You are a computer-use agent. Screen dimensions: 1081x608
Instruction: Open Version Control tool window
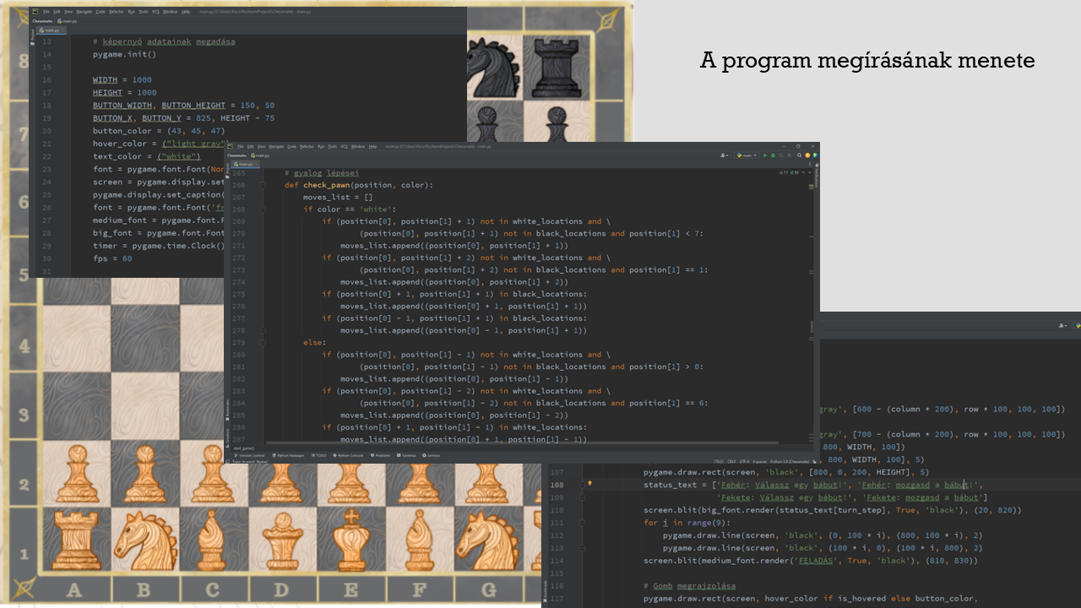tap(249, 455)
